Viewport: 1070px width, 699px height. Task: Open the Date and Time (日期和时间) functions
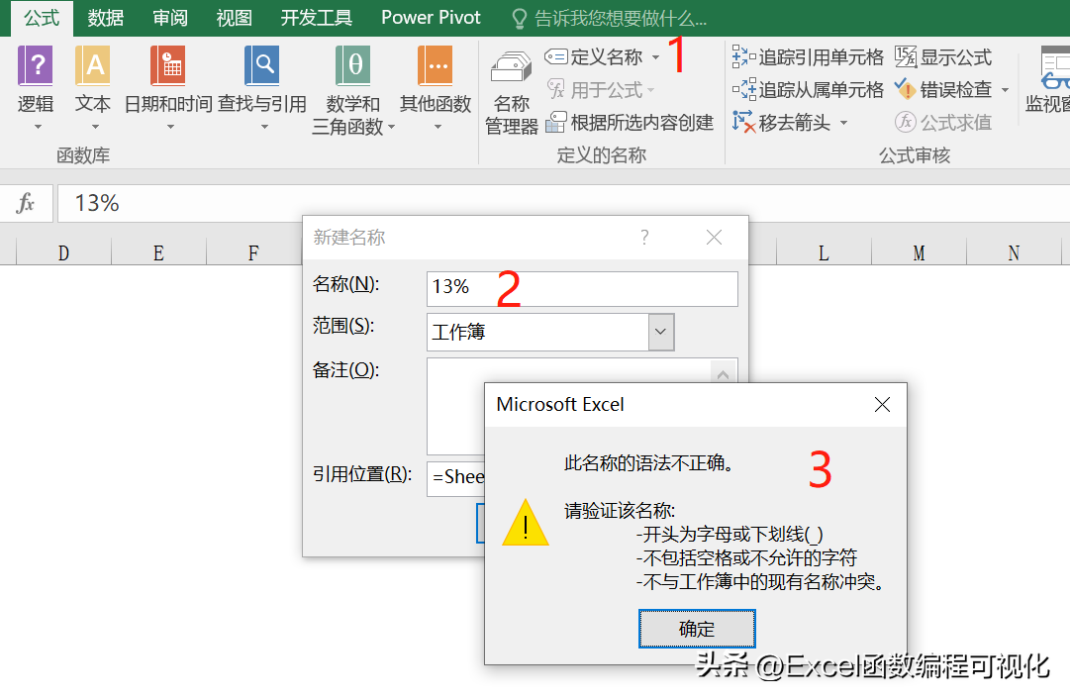click(x=168, y=87)
